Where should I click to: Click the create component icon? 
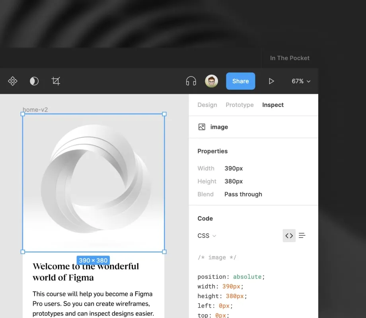(x=13, y=81)
